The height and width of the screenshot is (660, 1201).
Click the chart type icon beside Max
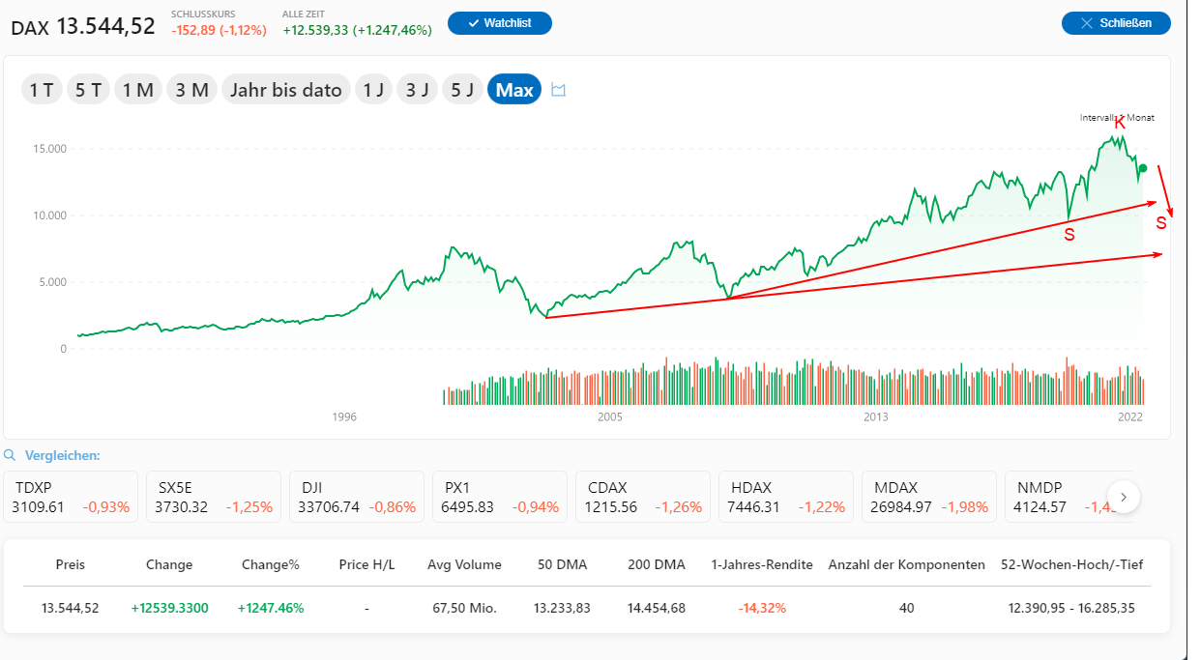tap(558, 90)
